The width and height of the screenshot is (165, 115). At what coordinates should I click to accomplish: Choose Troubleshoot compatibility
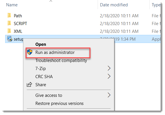point(61,61)
